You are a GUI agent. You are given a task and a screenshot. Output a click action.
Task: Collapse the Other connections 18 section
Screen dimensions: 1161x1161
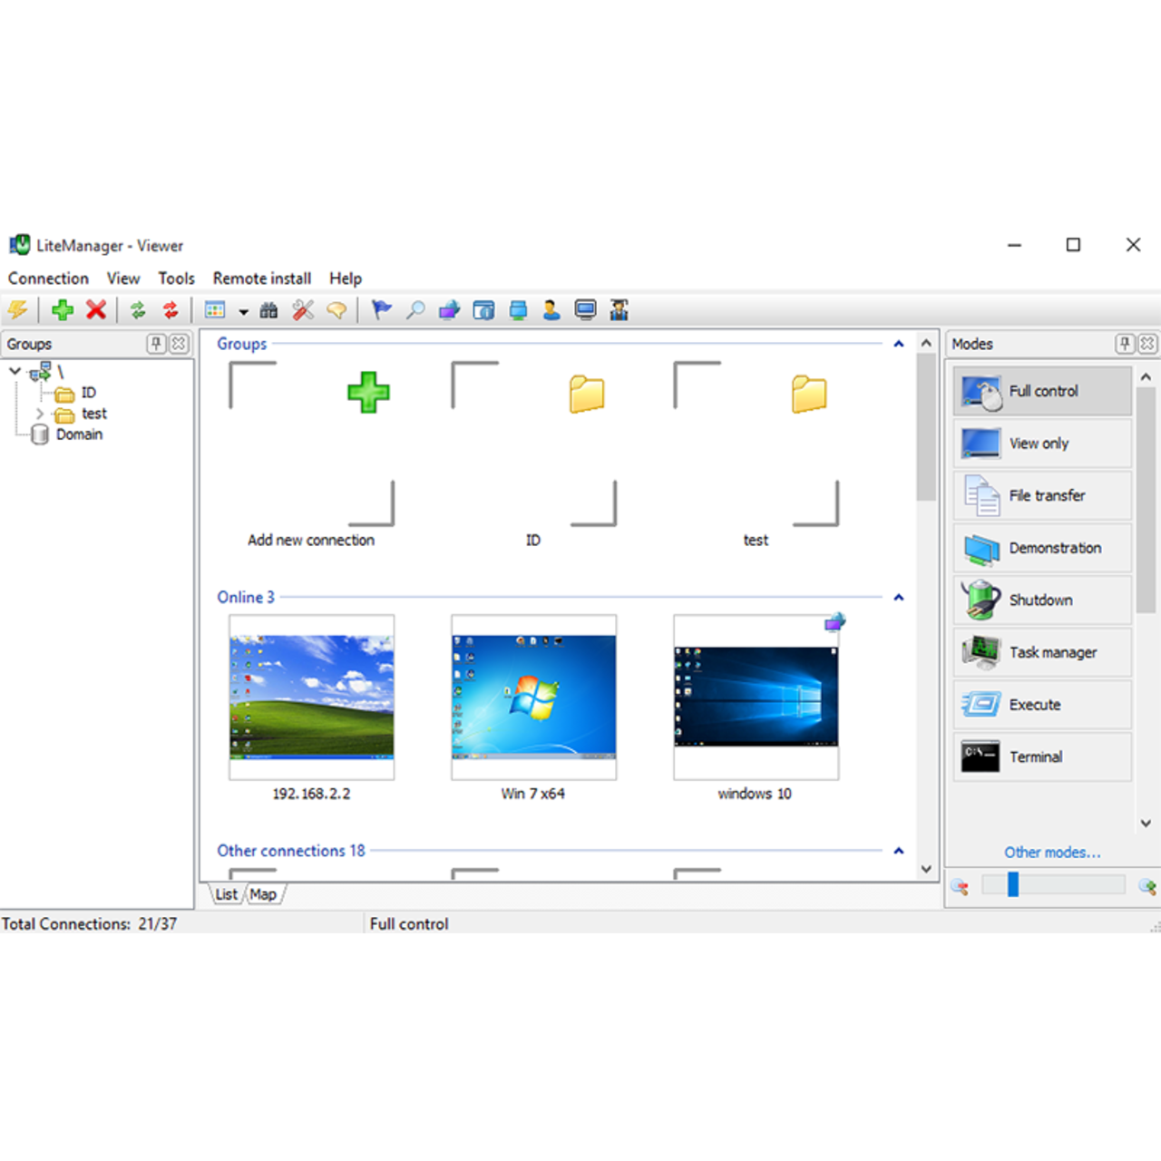(899, 851)
